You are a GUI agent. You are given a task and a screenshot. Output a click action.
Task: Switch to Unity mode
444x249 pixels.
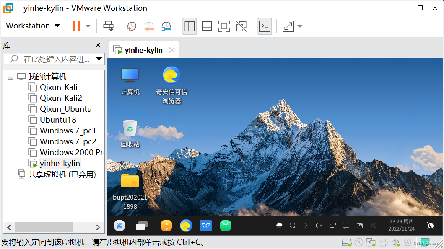[x=241, y=26]
